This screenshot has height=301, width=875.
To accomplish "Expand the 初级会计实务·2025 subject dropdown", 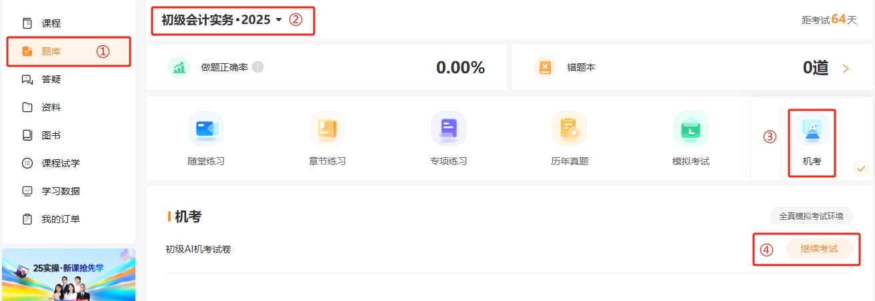I will [279, 21].
